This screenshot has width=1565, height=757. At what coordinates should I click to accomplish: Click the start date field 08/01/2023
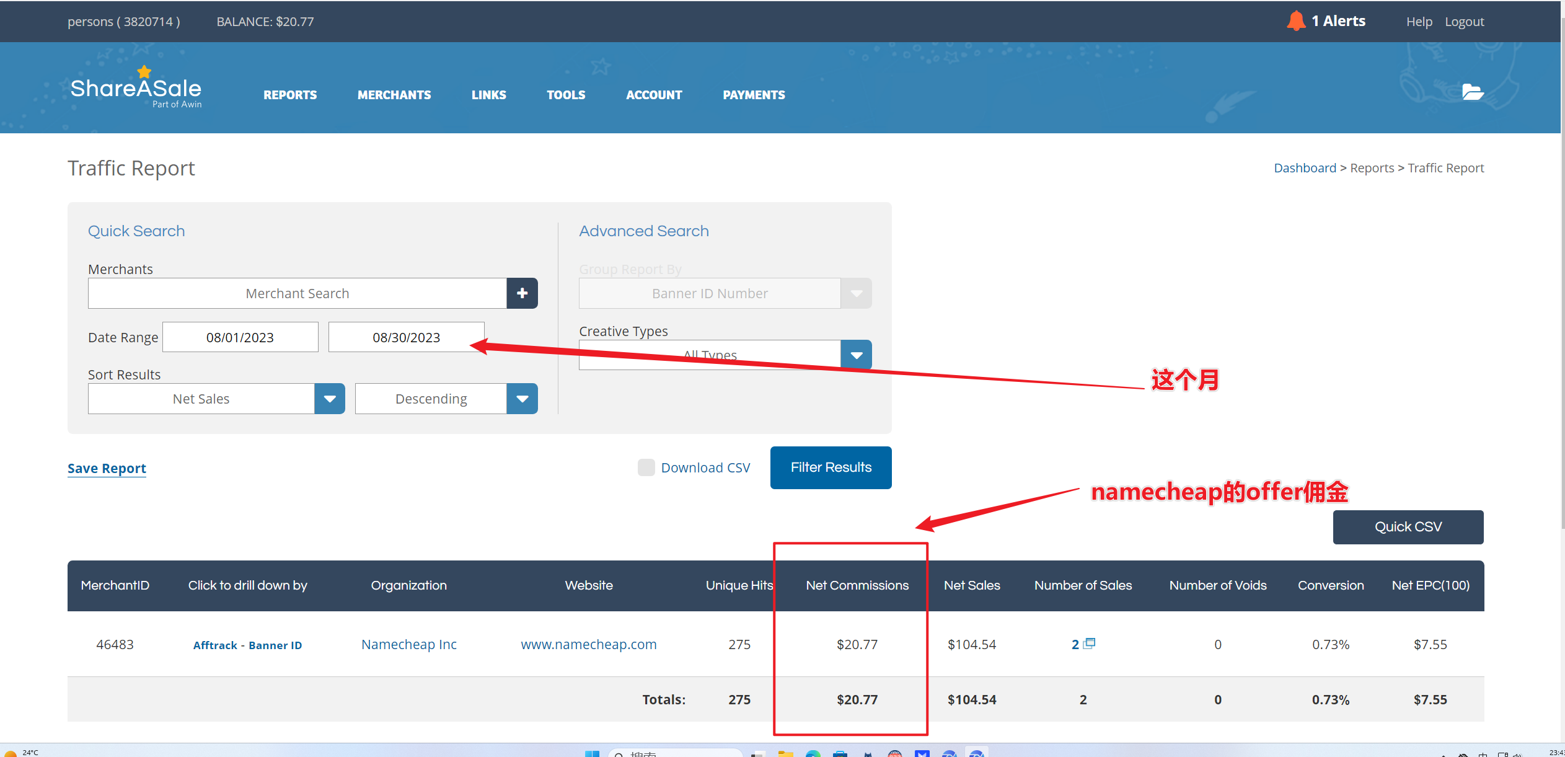(x=240, y=337)
